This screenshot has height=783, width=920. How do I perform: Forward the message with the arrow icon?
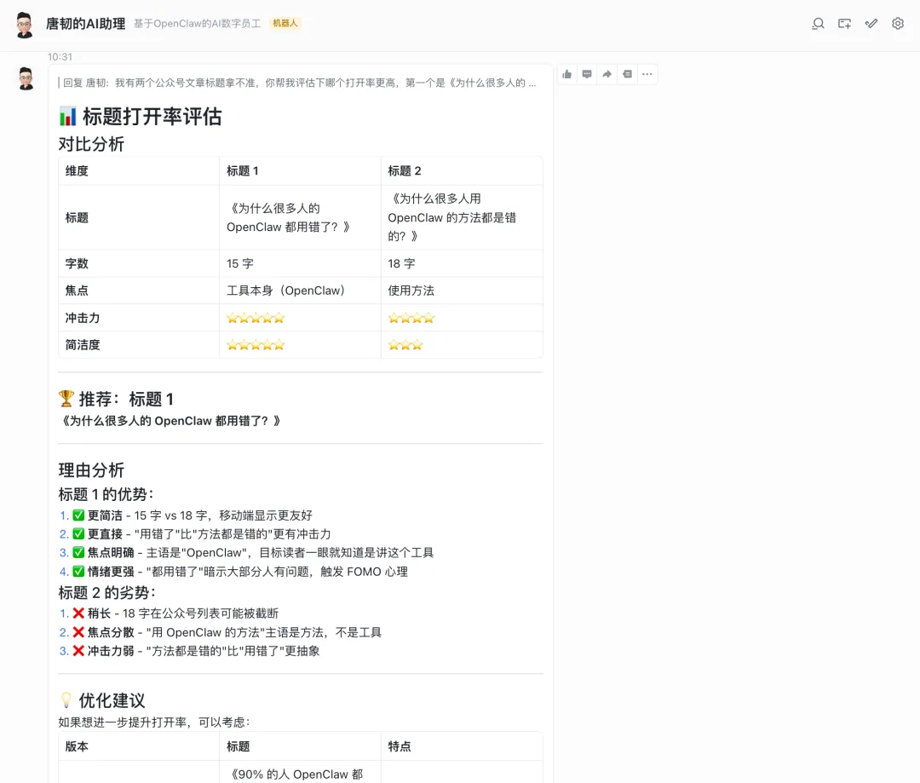(x=607, y=74)
